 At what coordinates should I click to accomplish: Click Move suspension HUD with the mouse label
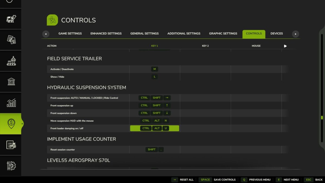(72, 121)
